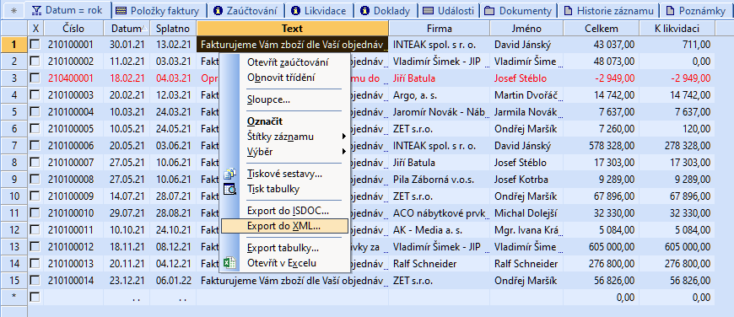The image size is (734, 317).
Task: Click the filter funnel icon on Datum tab
Action: [x=36, y=10]
